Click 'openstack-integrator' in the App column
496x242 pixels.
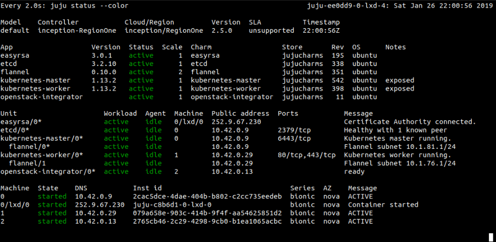tap(42, 97)
